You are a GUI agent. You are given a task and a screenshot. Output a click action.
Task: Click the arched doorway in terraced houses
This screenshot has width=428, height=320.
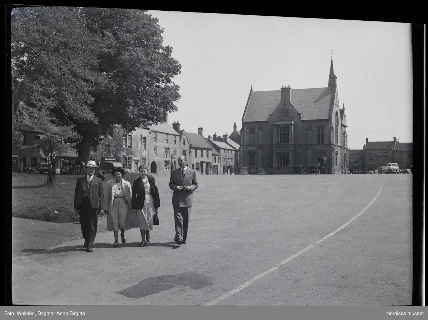(x=153, y=167)
